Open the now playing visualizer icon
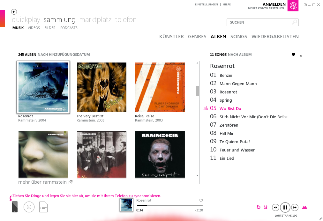 coord(304,208)
